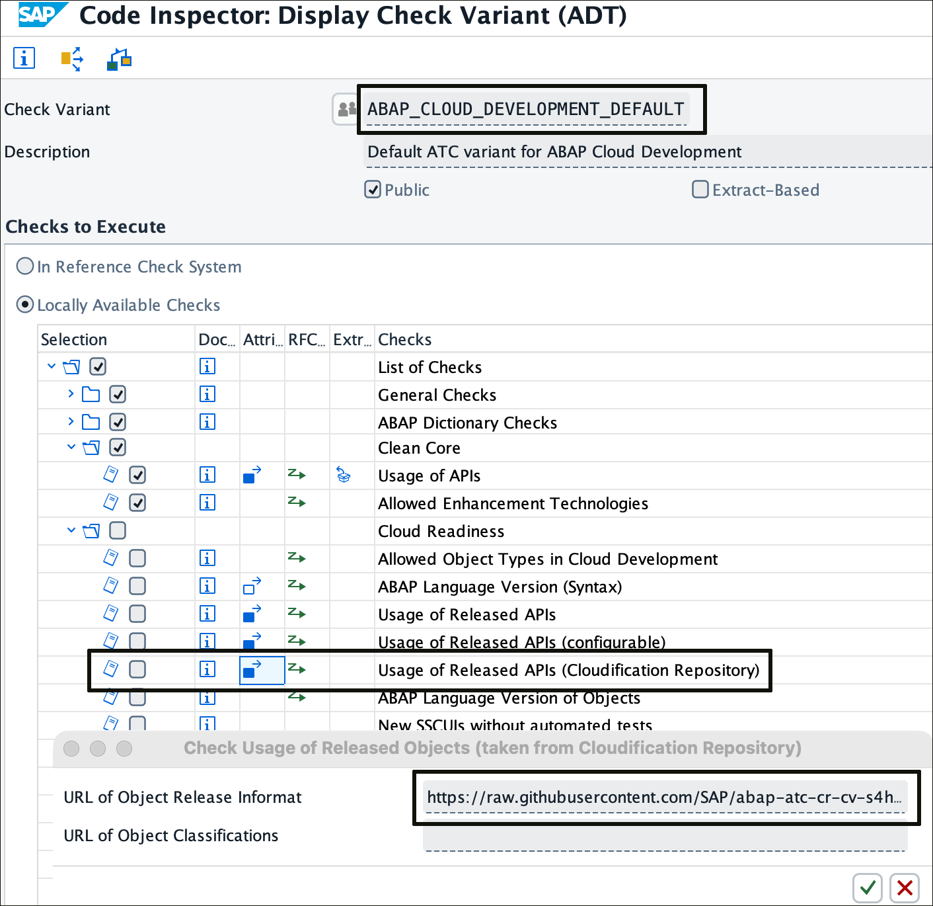
Task: Check Usage of Released APIs (Cloudification Repository) checkbox
Action: point(137,669)
